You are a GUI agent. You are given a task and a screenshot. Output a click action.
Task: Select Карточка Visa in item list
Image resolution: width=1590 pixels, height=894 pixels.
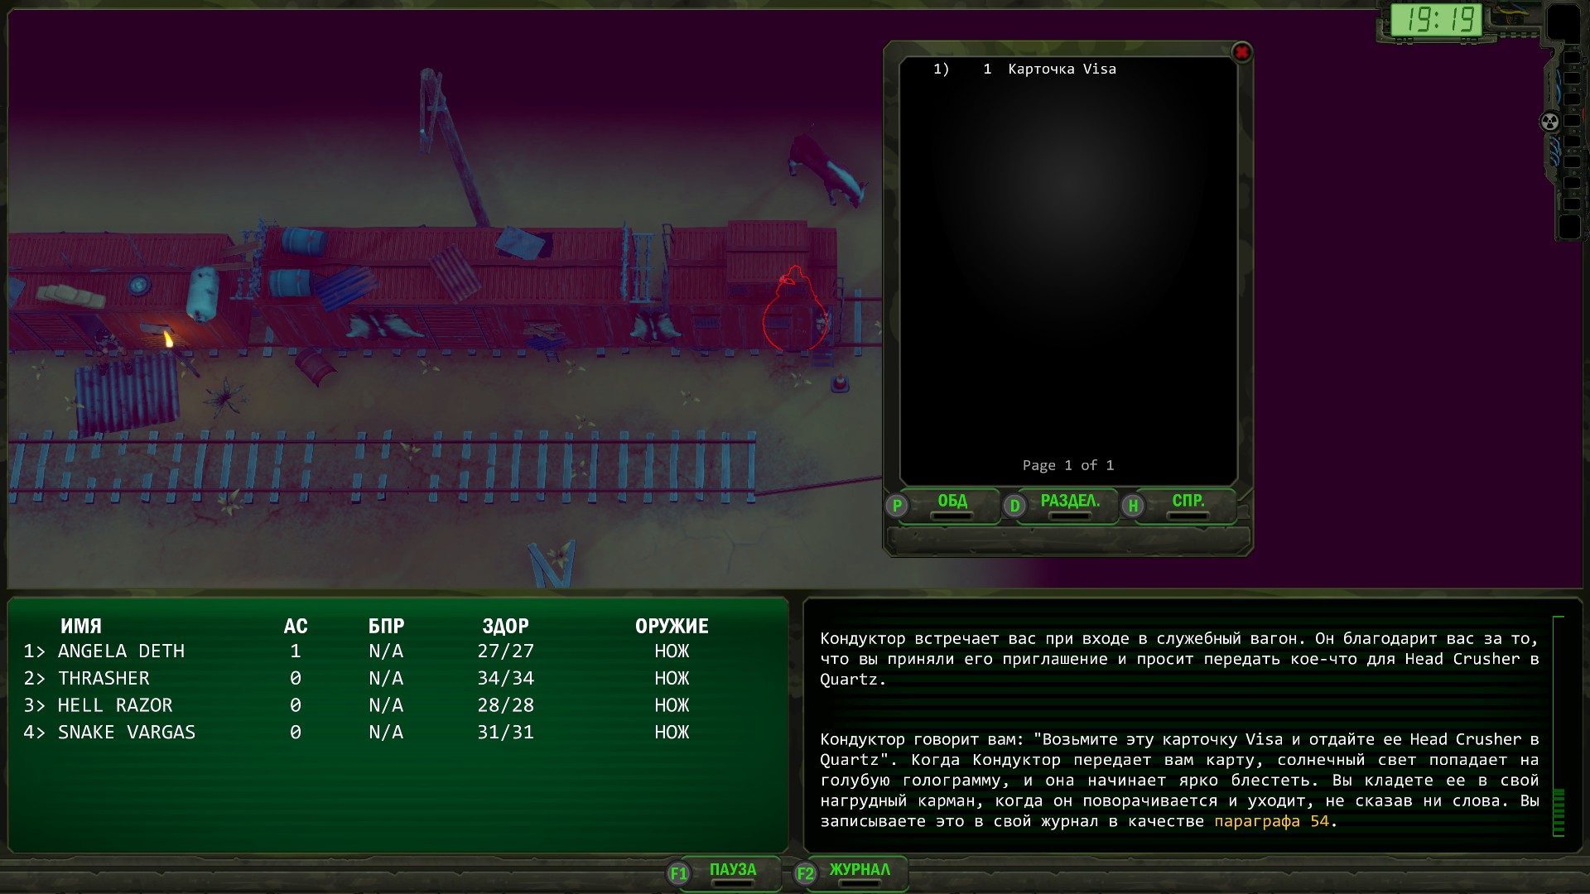tap(1062, 70)
